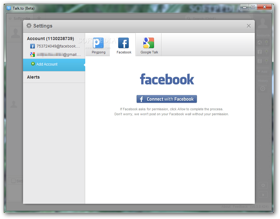Click Connect with Facebook button
The height and width of the screenshot is (219, 280).
pyautogui.click(x=167, y=99)
